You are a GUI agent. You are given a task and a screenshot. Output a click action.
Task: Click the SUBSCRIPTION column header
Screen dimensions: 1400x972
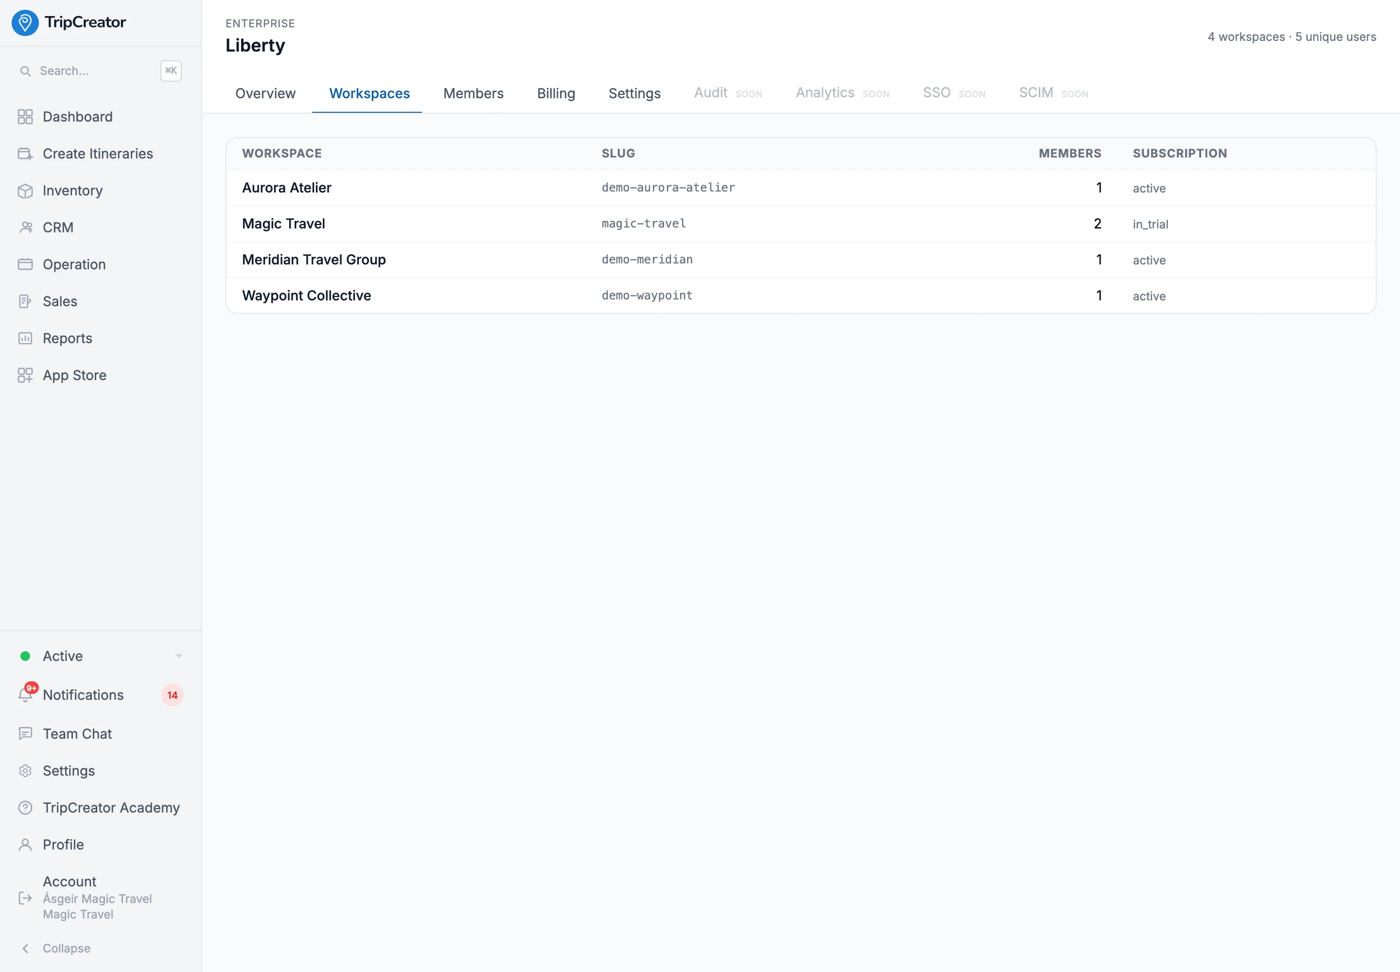pyautogui.click(x=1180, y=154)
